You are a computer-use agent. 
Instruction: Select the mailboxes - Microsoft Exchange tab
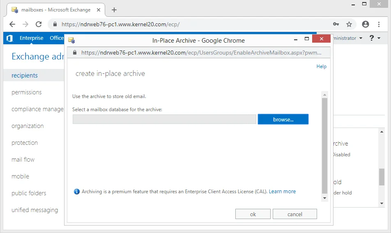pos(55,10)
